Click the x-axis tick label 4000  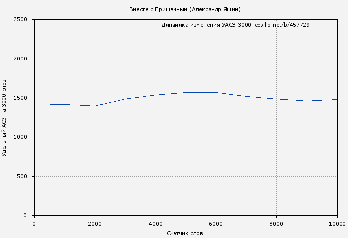tap(156, 224)
